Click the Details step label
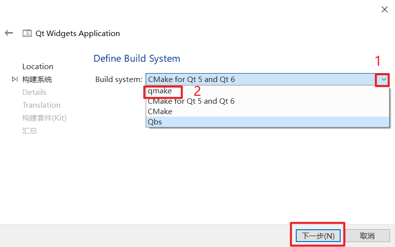Screen dimensions: 395x247 pos(34,92)
